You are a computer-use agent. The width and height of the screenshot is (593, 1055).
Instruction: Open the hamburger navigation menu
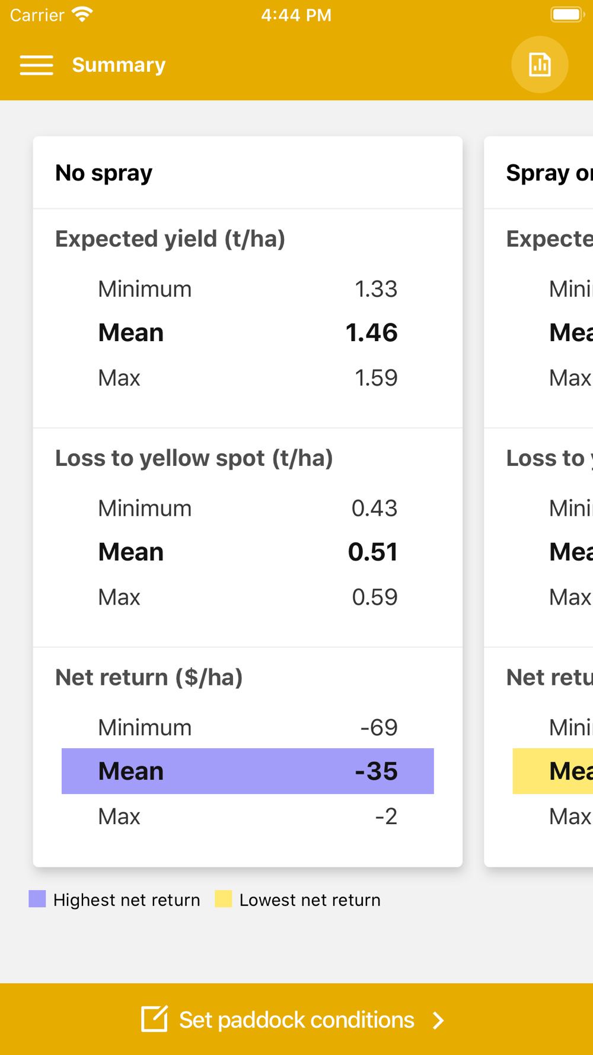pos(37,65)
